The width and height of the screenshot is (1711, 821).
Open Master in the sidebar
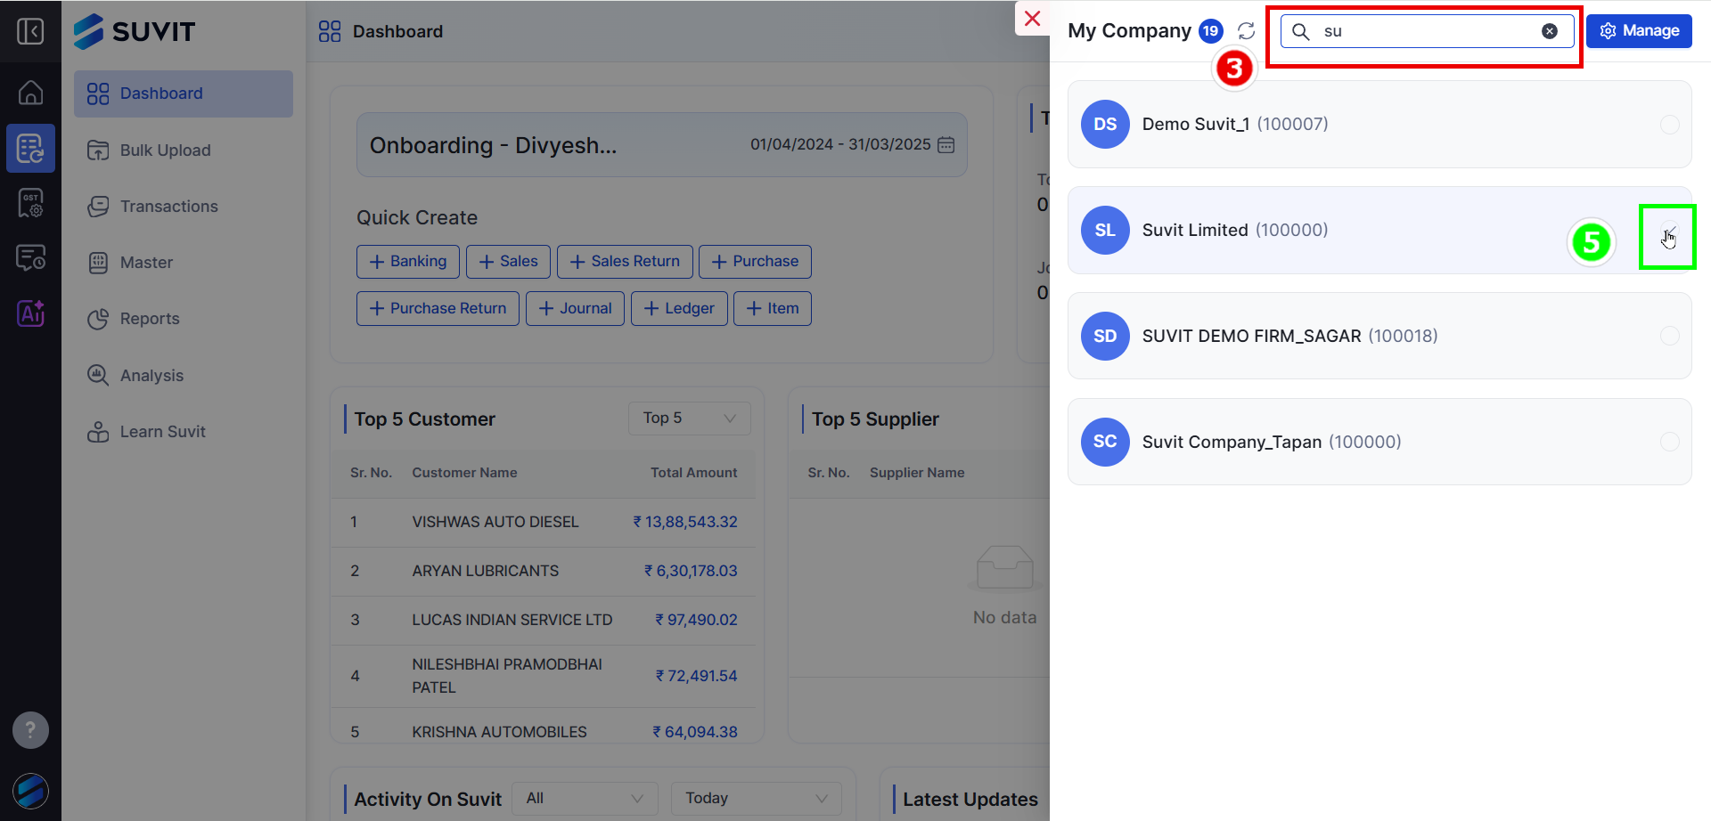184,263
